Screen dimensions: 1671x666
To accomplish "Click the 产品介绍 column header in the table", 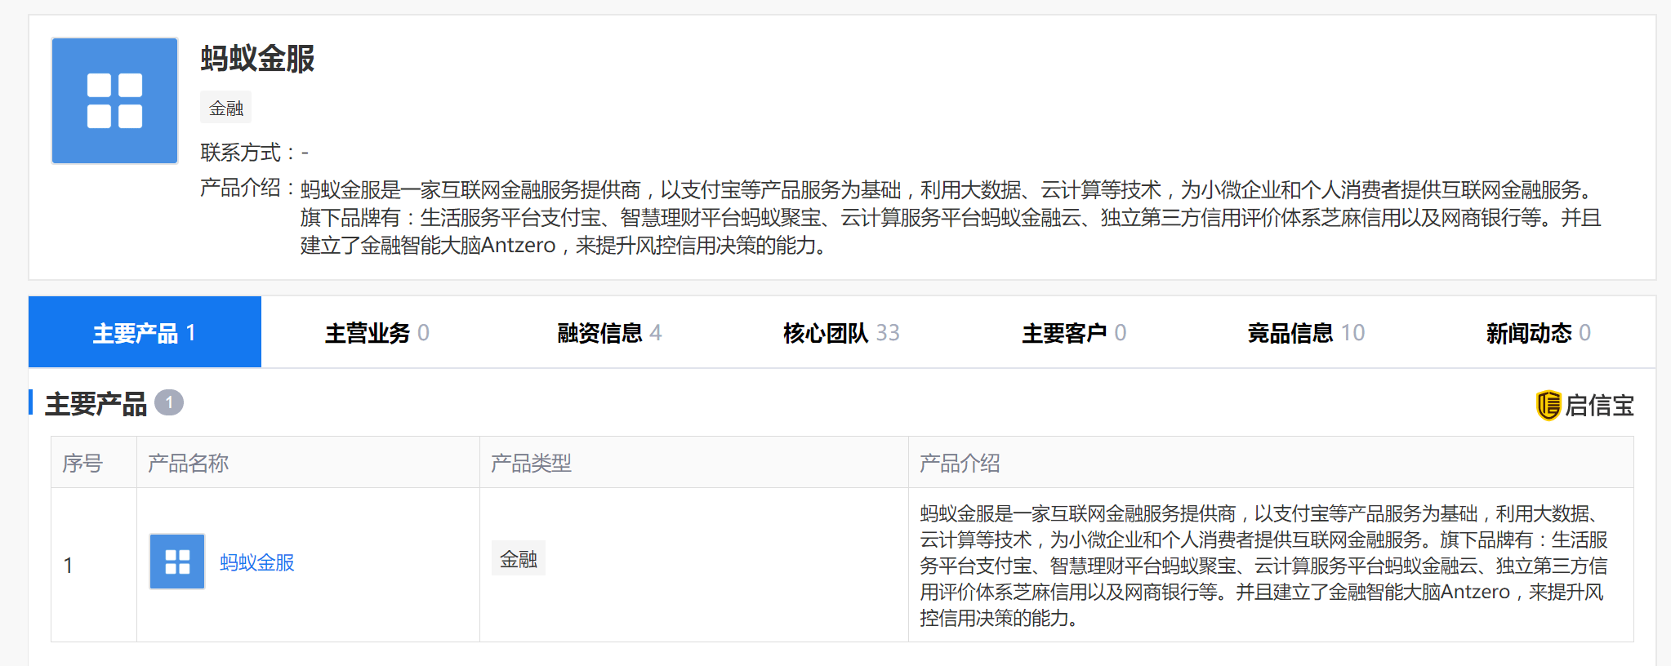I will coord(960,463).
